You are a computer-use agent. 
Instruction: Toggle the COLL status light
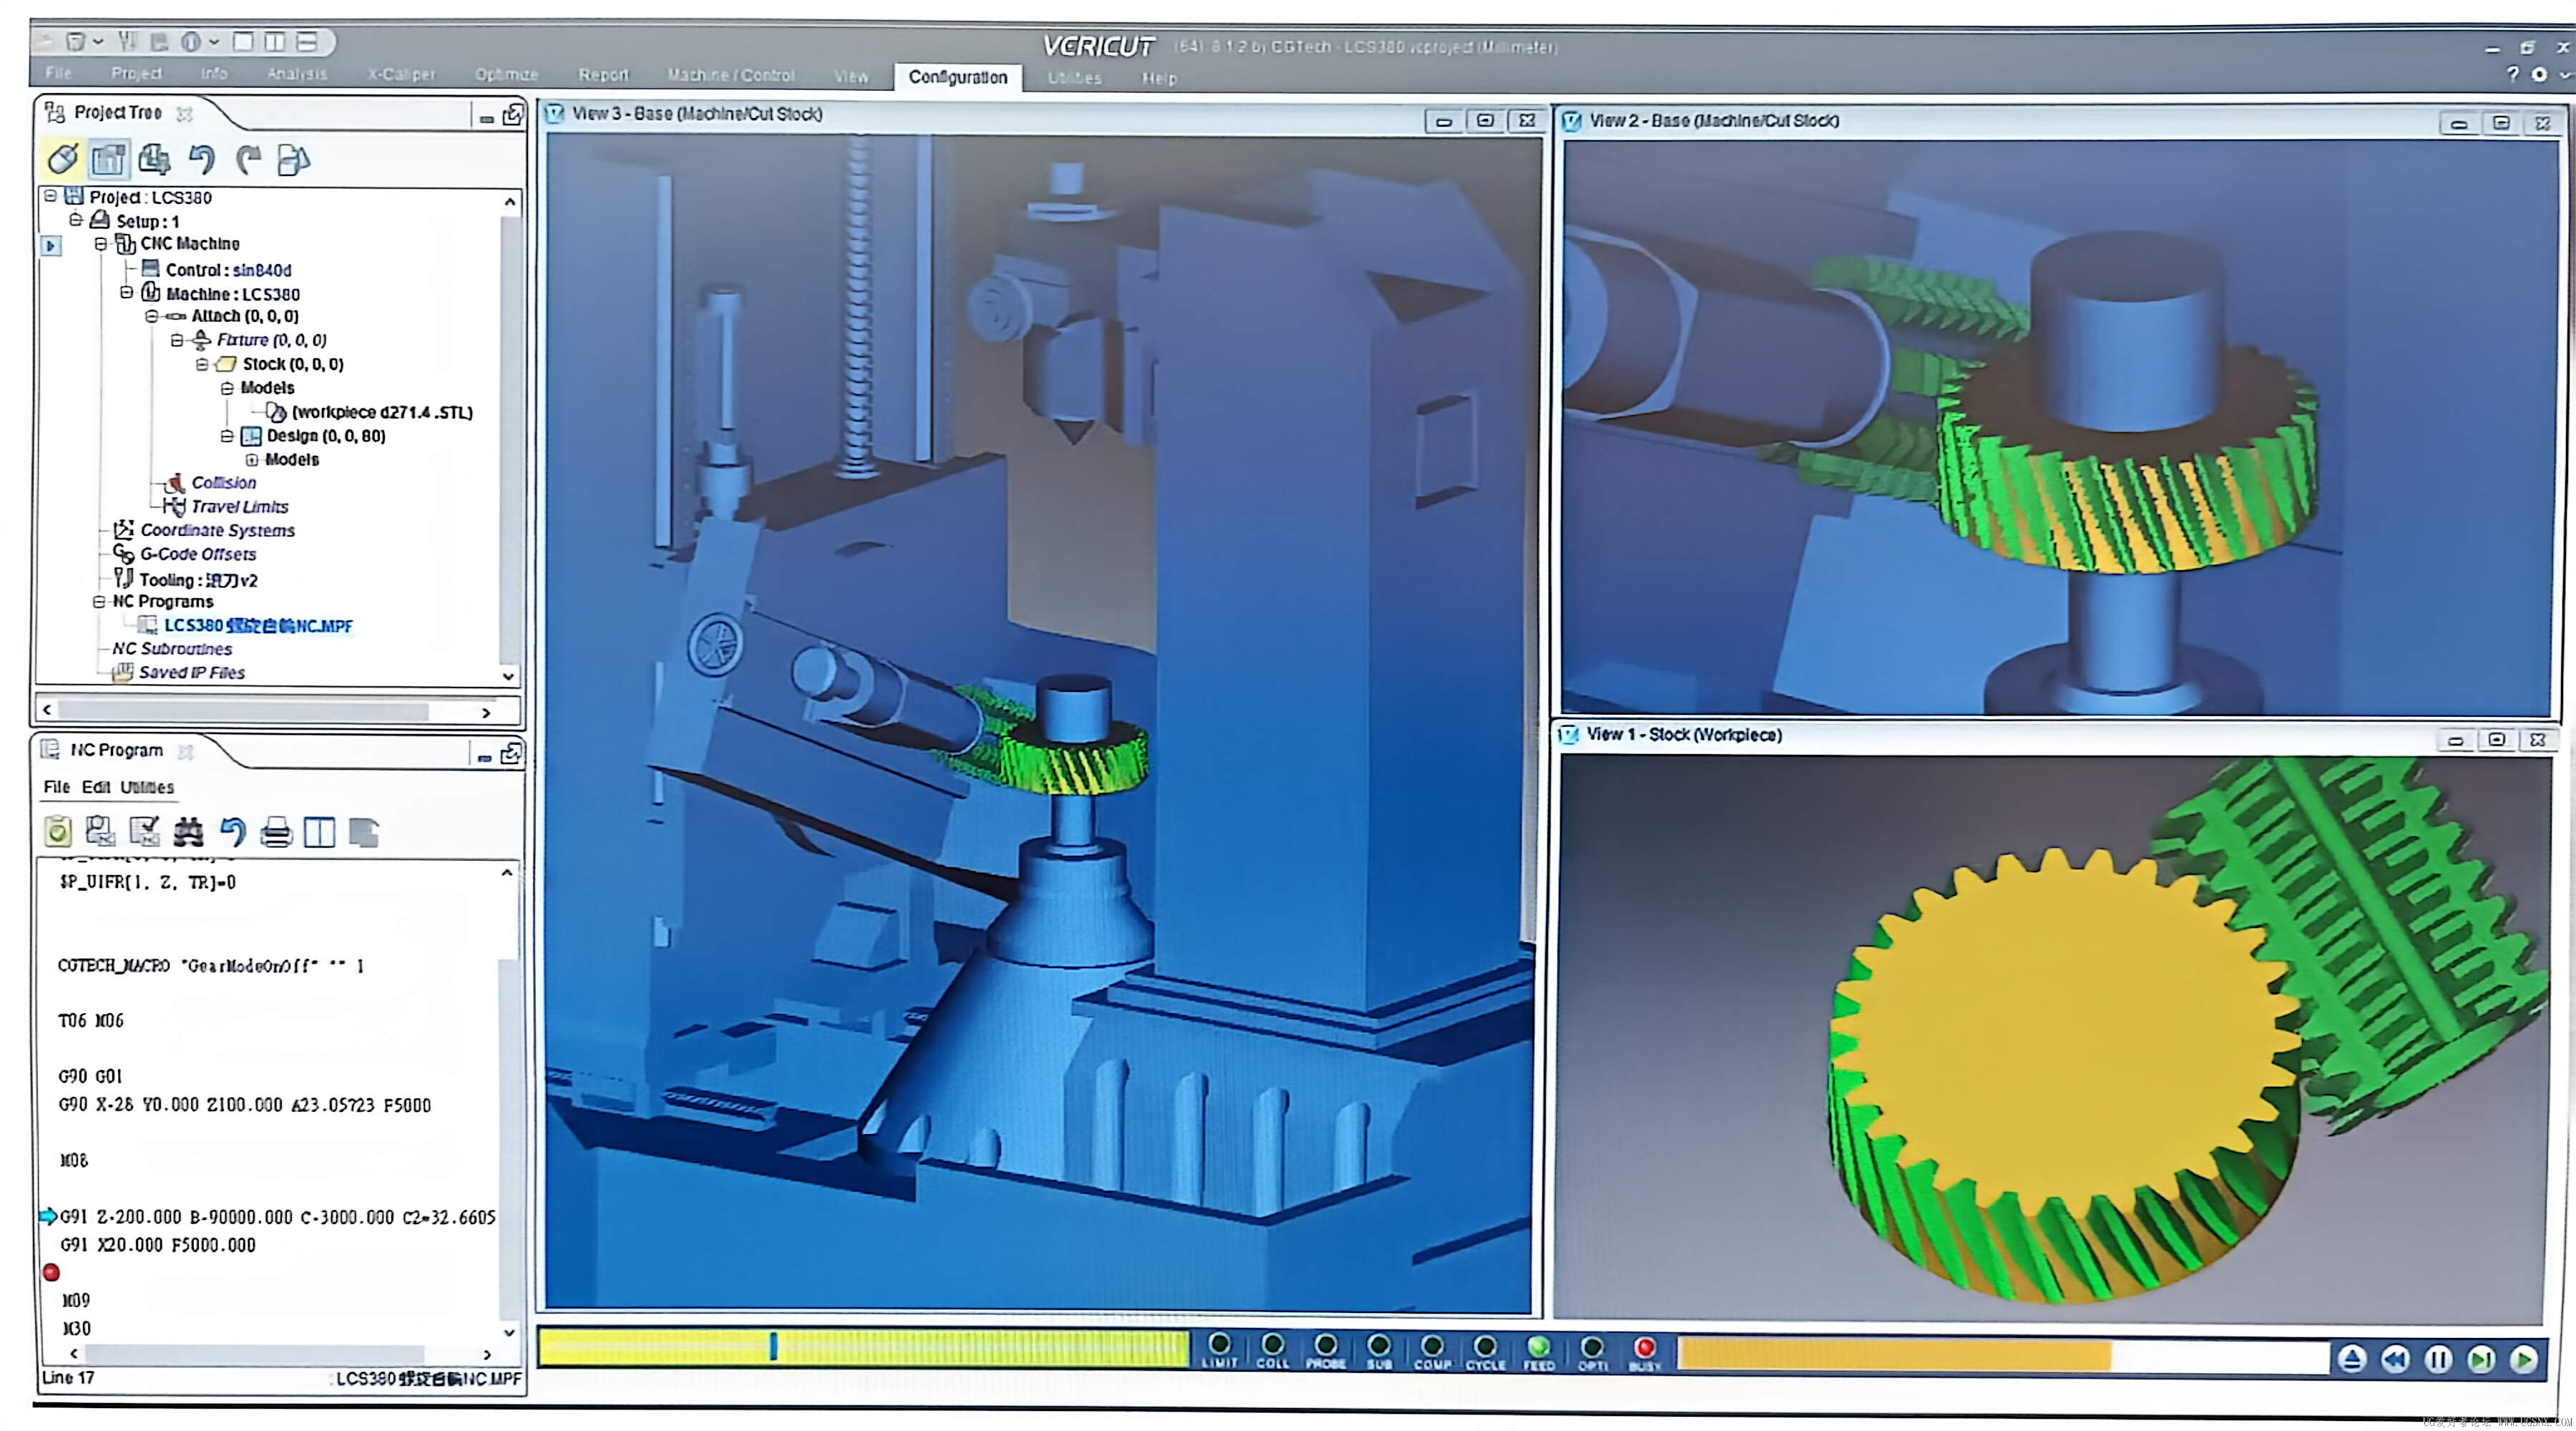click(1272, 1345)
